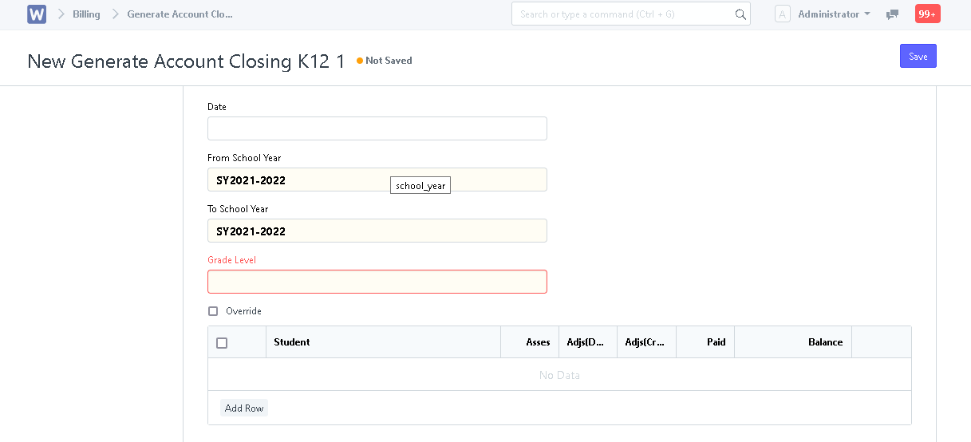
Task: Open the From School Year link field
Action: [x=377, y=180]
